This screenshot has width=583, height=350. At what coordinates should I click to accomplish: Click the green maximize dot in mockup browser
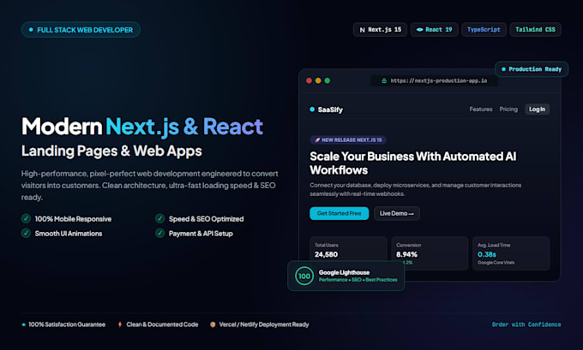(328, 80)
